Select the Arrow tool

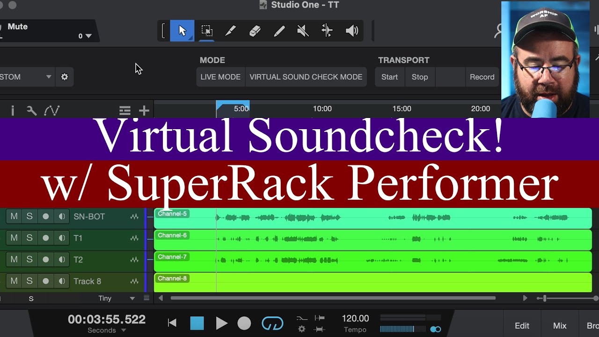[182, 31]
